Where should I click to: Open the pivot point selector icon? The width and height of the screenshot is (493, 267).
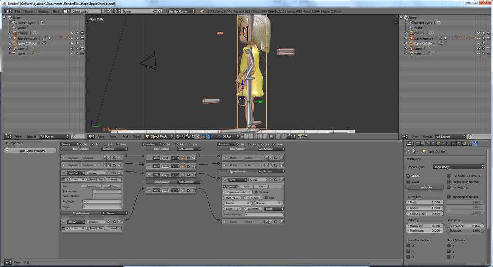(x=189, y=136)
